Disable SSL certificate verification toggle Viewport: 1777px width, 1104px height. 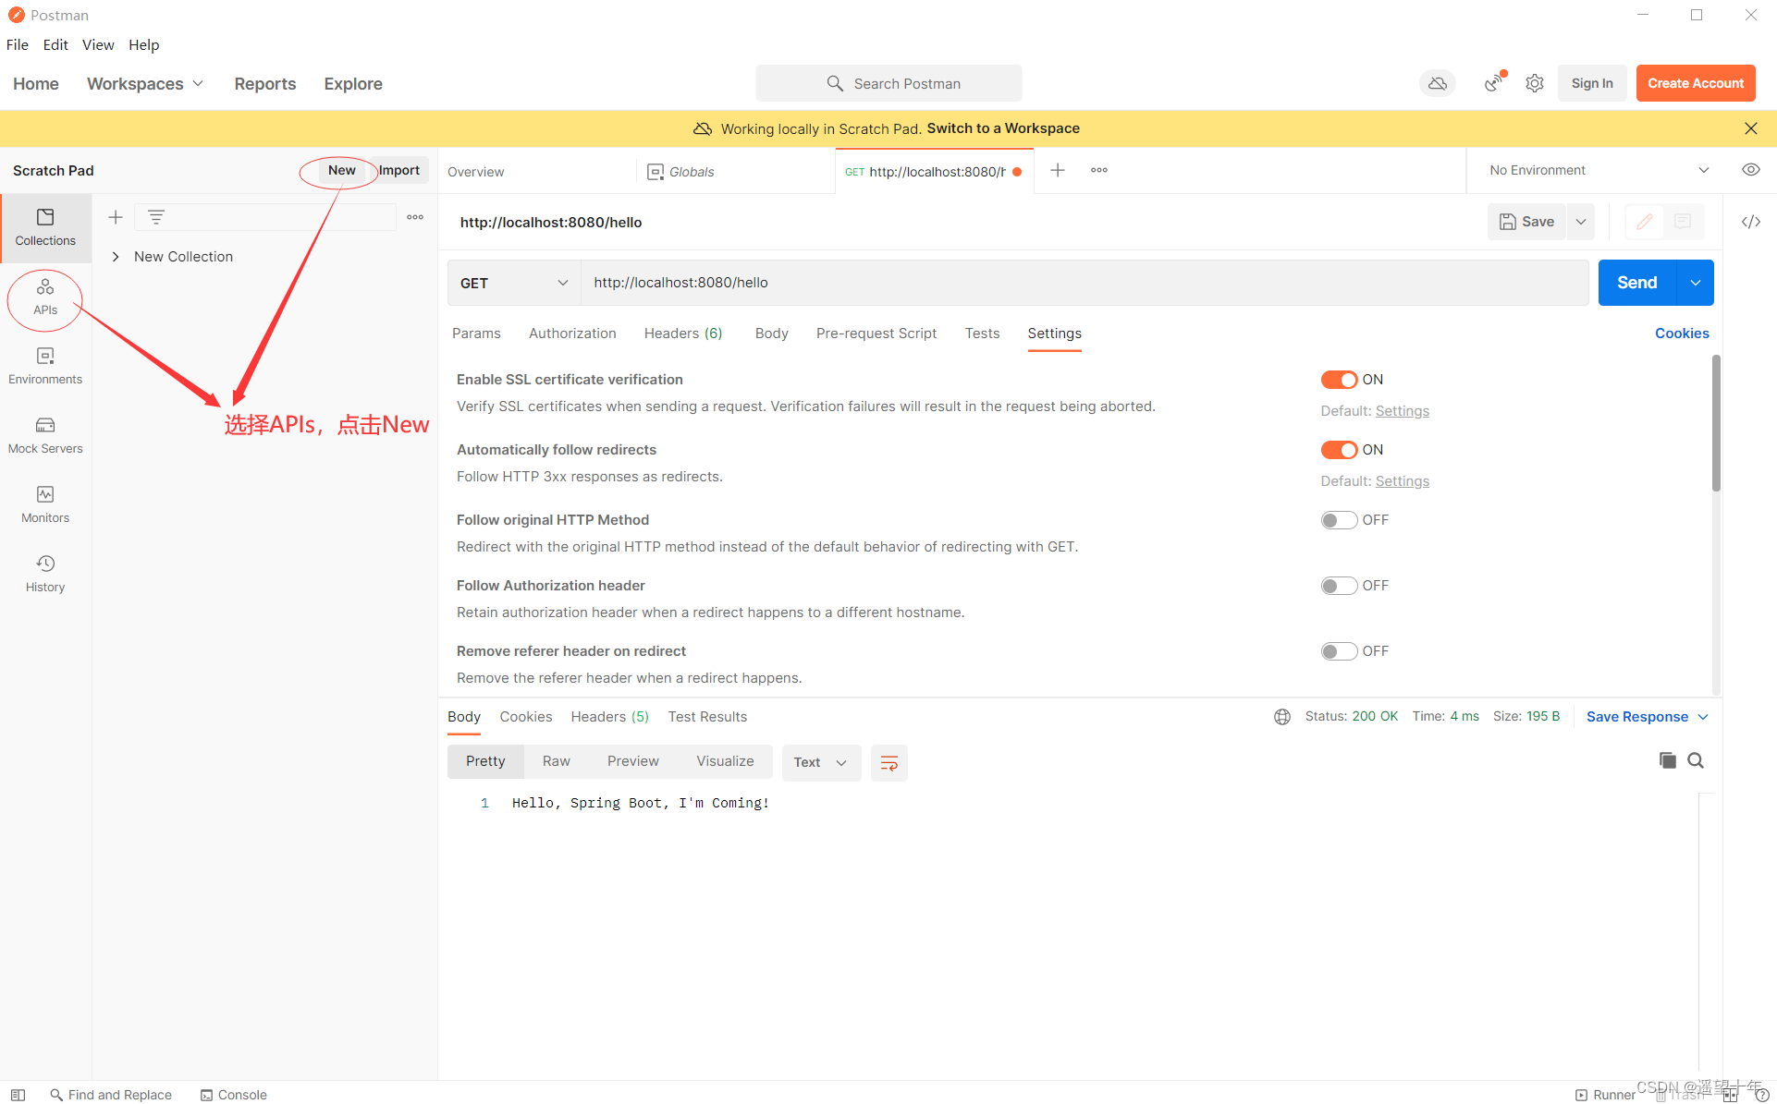click(x=1338, y=380)
